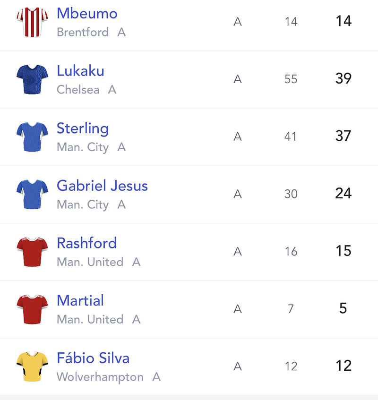Open the Lukaku player link
The width and height of the screenshot is (378, 400).
(x=80, y=71)
